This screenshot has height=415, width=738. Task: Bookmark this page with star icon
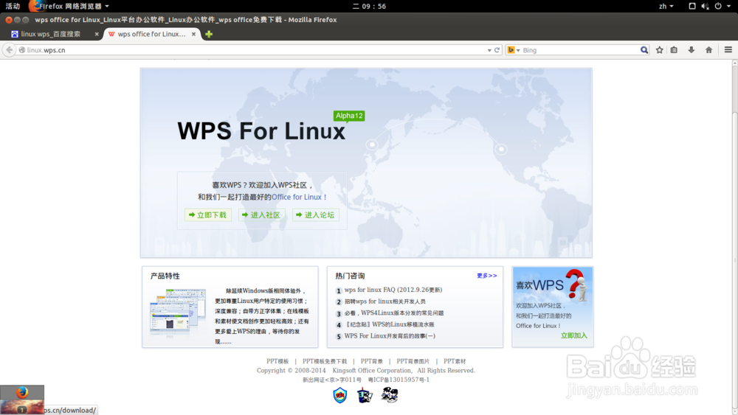(x=659, y=50)
